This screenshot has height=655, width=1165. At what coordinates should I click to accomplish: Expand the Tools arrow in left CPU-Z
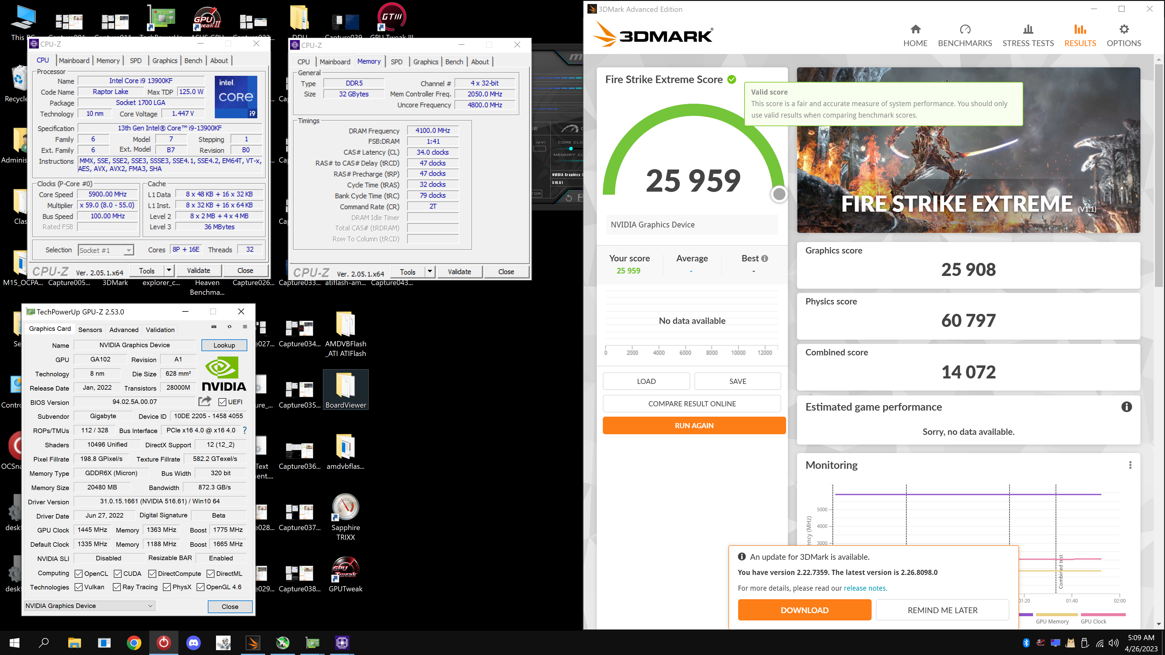pyautogui.click(x=169, y=270)
